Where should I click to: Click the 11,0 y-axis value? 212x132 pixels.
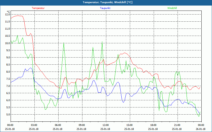[7, 29]
